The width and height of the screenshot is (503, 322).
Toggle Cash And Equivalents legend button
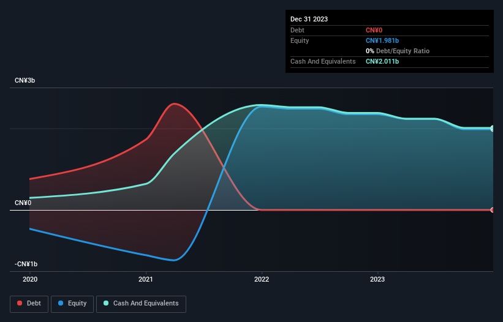(141, 304)
